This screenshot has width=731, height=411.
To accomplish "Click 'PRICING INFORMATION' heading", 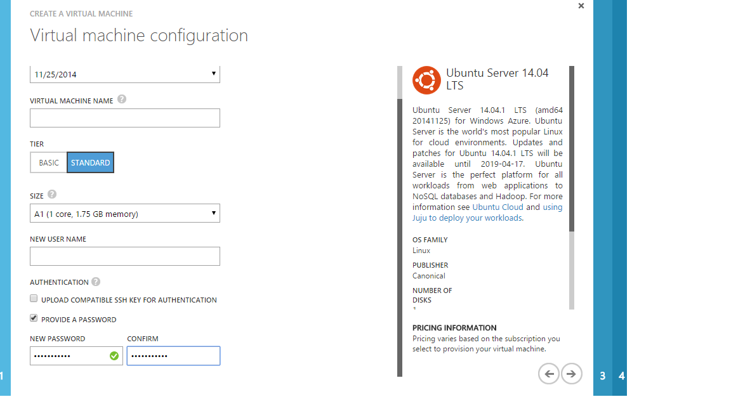I will coord(454,328).
